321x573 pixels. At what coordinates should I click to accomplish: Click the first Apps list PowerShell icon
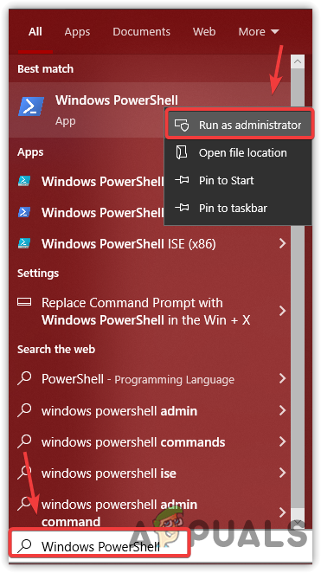(x=24, y=181)
